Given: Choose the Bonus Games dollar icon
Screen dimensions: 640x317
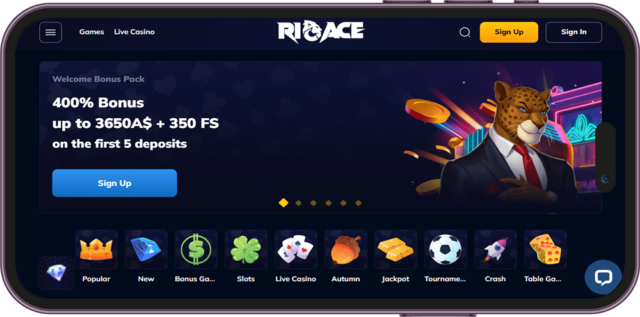Looking at the screenshot, I should (196, 249).
